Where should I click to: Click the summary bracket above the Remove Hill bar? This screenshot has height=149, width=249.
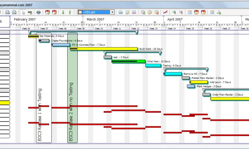186,69
